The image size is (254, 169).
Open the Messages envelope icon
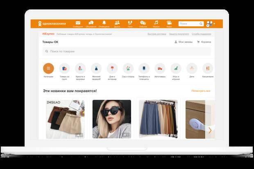coord(78,23)
